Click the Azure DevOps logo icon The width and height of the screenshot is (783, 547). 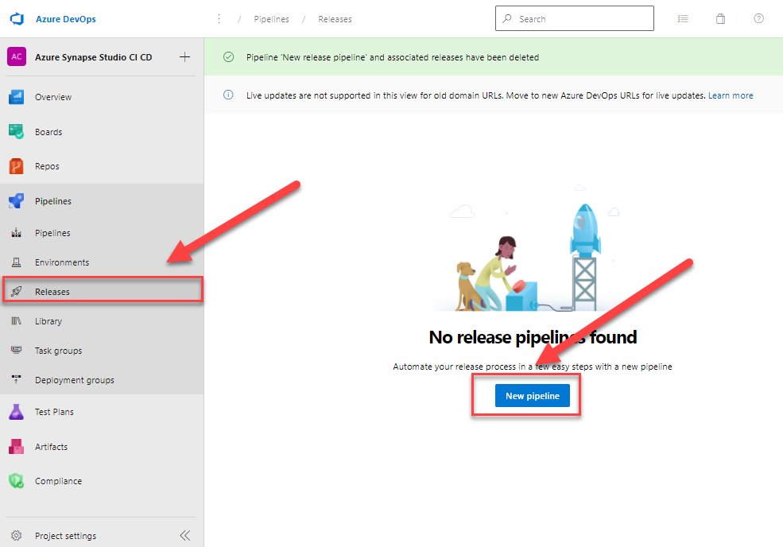[17, 19]
